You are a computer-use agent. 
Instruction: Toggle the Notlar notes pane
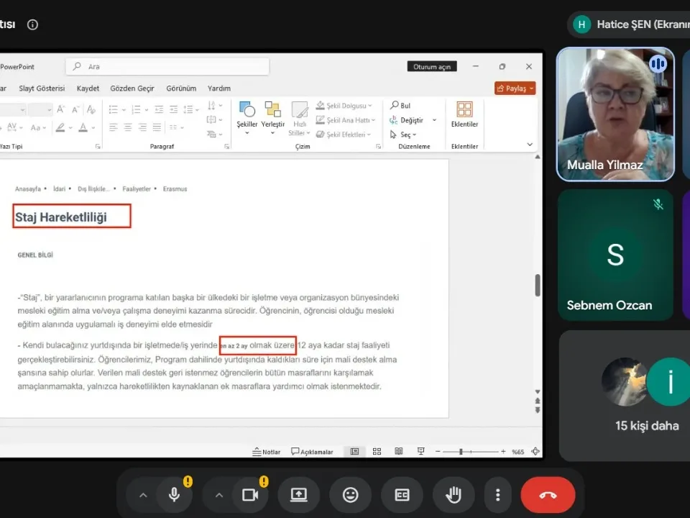coord(266,452)
